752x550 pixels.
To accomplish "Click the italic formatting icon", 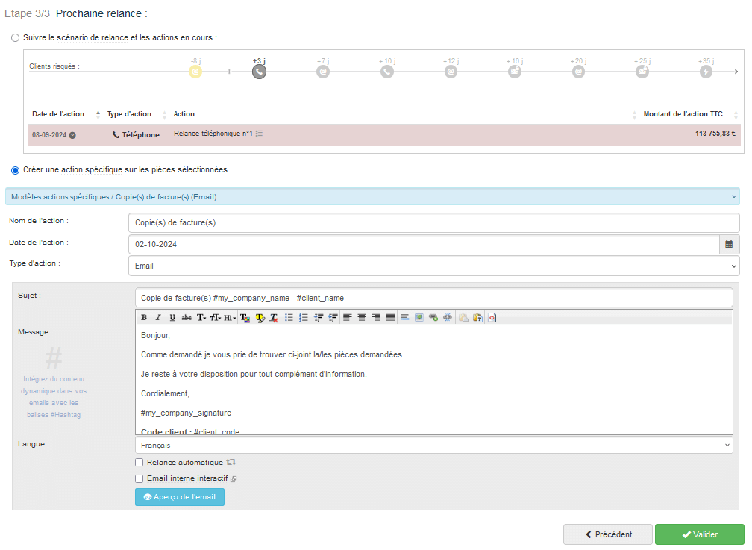I will [158, 318].
